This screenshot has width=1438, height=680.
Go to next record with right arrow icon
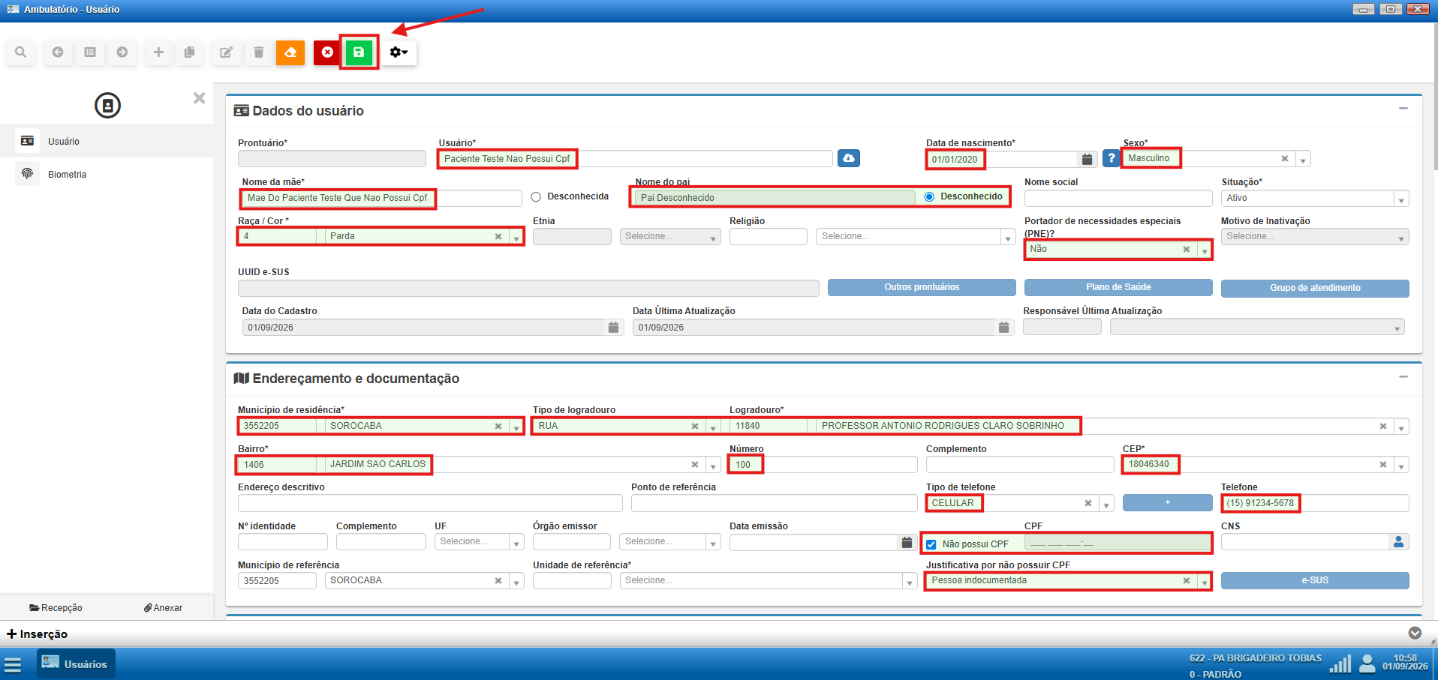coord(122,52)
